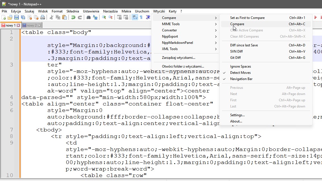Click the Zoom Out magnifier icon

click(x=111, y=18)
